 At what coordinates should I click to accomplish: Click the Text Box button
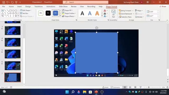click(x=24, y=13)
